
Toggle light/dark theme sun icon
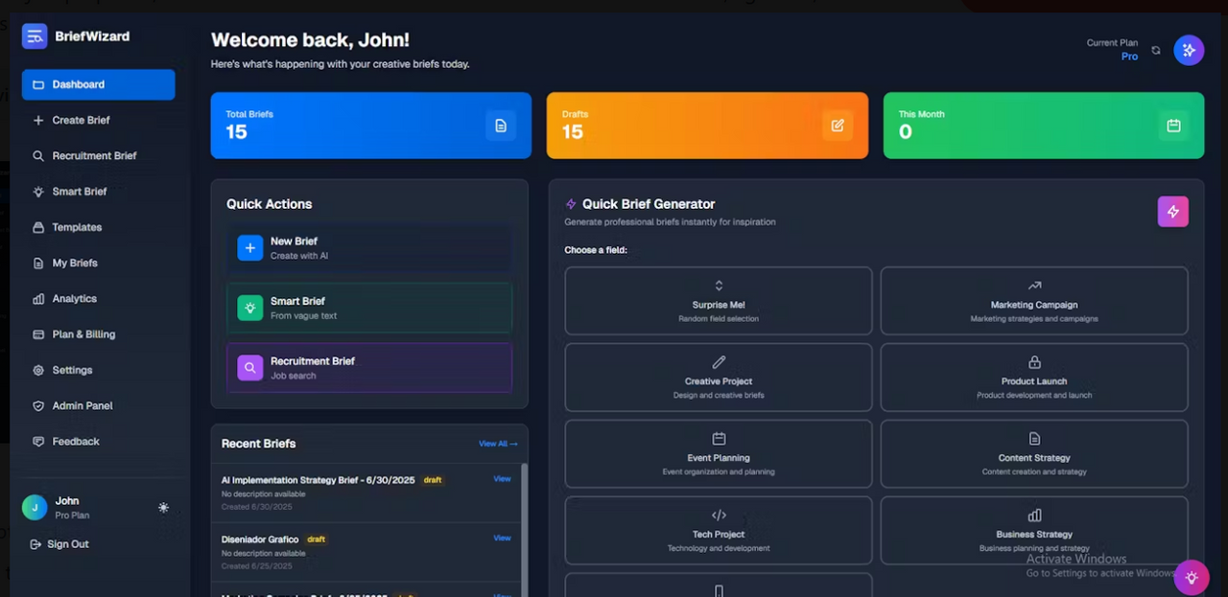point(163,508)
